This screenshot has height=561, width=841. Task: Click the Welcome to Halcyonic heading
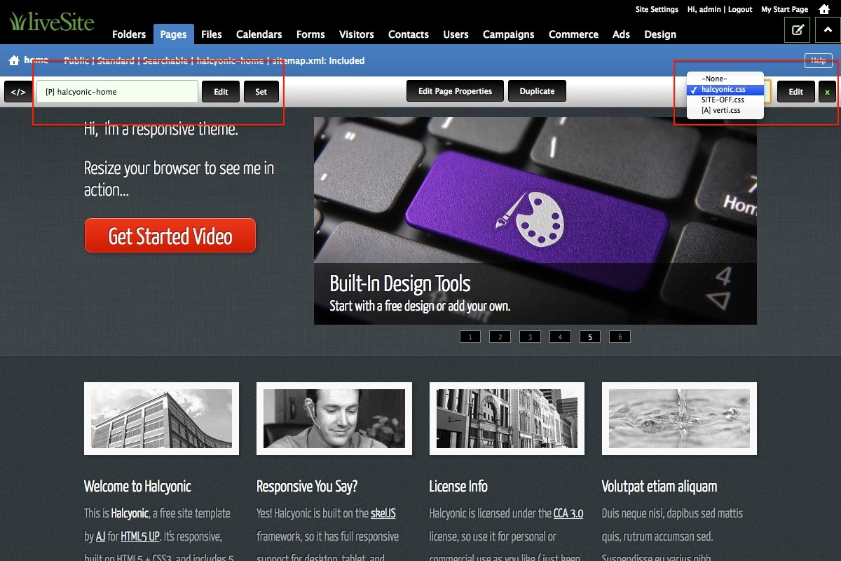(137, 486)
